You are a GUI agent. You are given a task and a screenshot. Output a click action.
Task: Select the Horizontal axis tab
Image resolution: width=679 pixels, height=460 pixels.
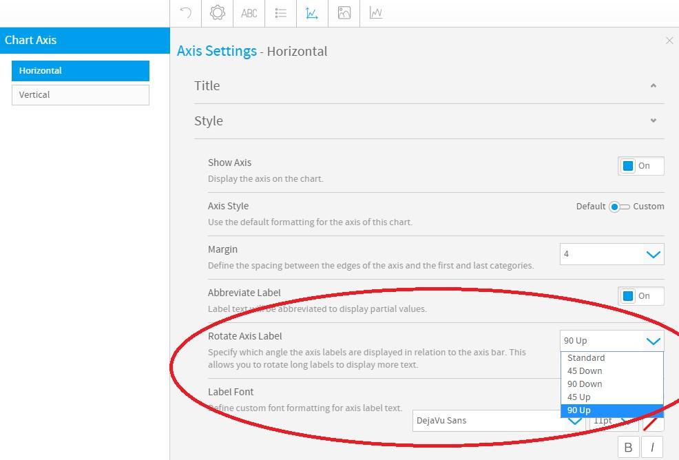(81, 71)
